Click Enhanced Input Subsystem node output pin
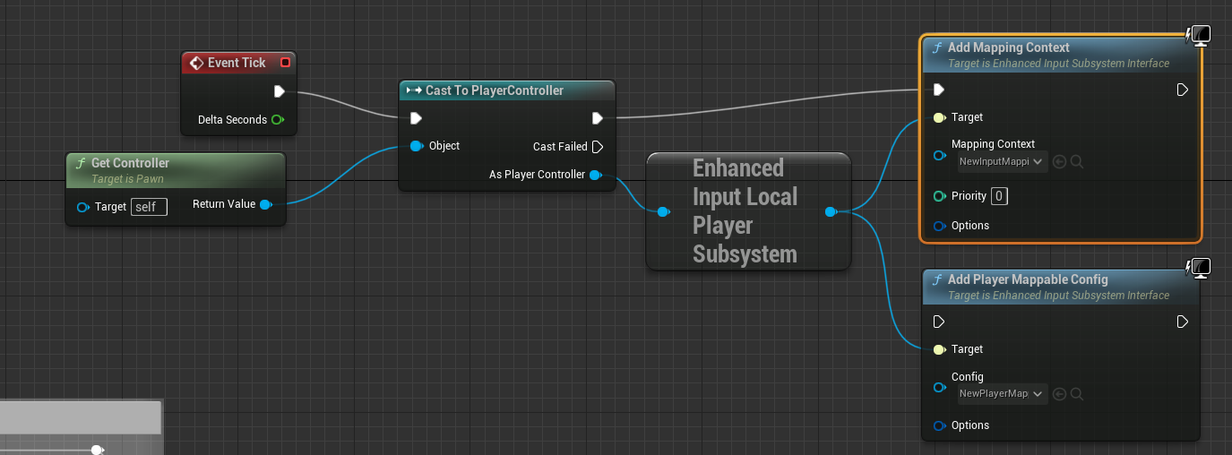Viewport: 1232px width, 455px height. pyautogui.click(x=831, y=212)
